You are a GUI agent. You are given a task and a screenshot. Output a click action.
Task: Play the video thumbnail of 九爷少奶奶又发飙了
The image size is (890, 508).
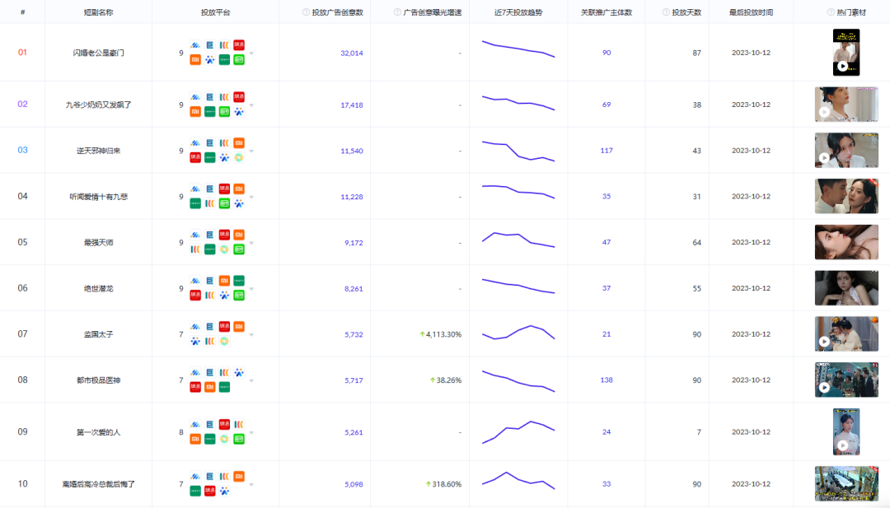tap(824, 112)
